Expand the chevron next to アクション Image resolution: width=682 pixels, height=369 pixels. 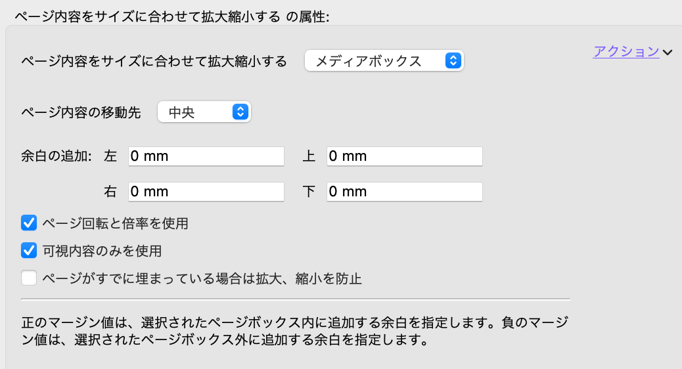[668, 53]
